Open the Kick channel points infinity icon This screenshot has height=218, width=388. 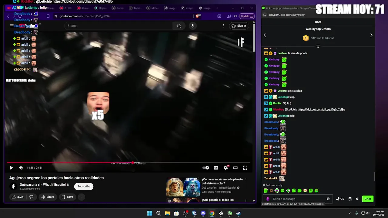(340, 199)
